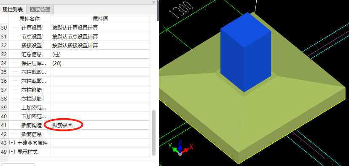The height and width of the screenshot is (166, 349).
Task: Click the XYZ axis indicator icon
Action: point(180,148)
